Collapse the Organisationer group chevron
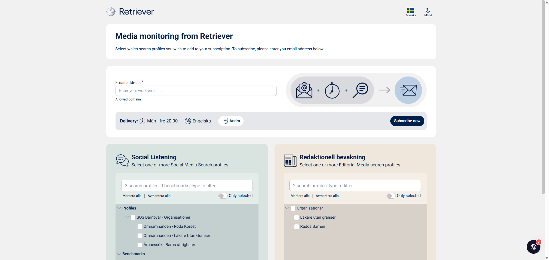The image size is (549, 260). (287, 208)
